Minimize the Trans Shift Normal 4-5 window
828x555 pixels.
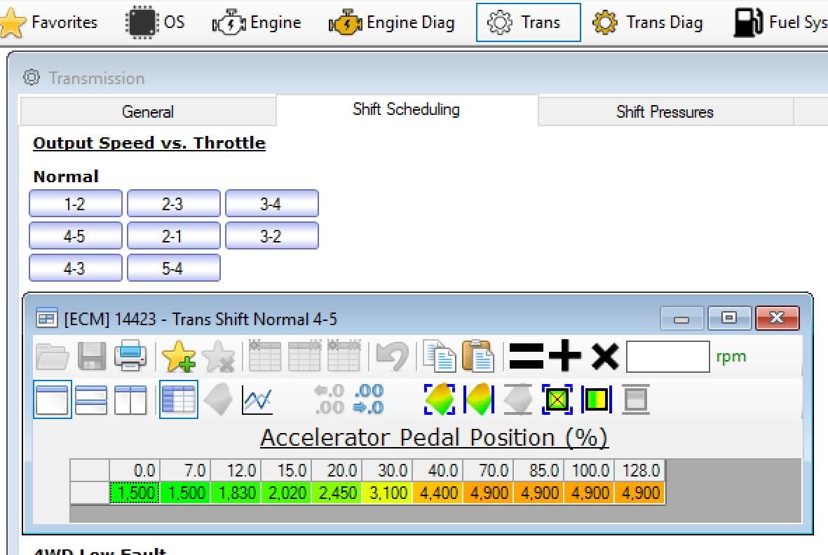click(x=681, y=318)
